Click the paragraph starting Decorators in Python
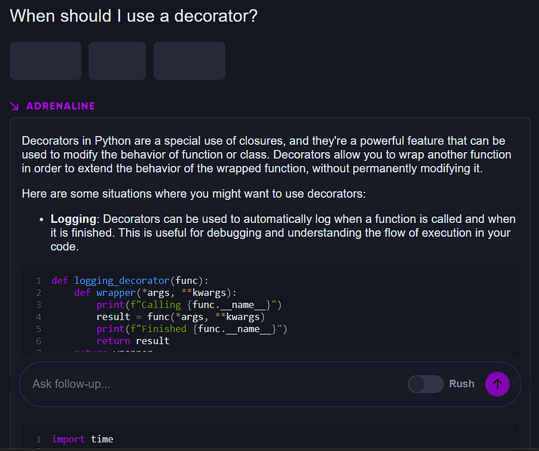Viewport: 539px width, 451px height. pos(266,155)
